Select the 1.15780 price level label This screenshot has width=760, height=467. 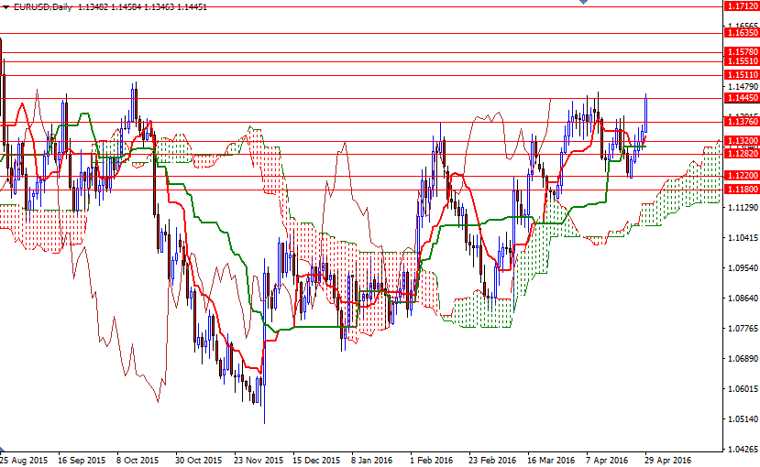point(742,52)
